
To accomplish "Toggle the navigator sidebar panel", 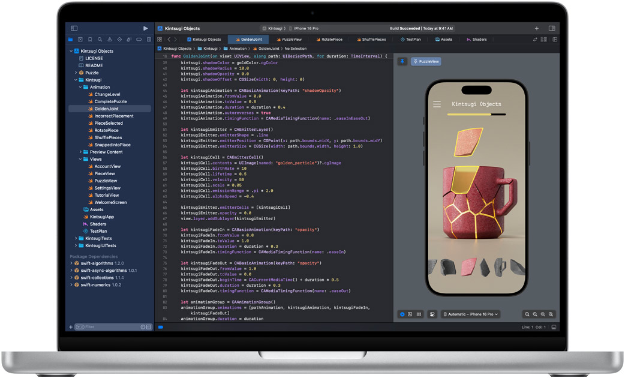I will [x=74, y=28].
